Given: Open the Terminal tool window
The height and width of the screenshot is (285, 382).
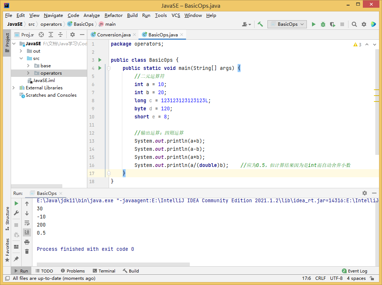Looking at the screenshot, I should 104,271.
